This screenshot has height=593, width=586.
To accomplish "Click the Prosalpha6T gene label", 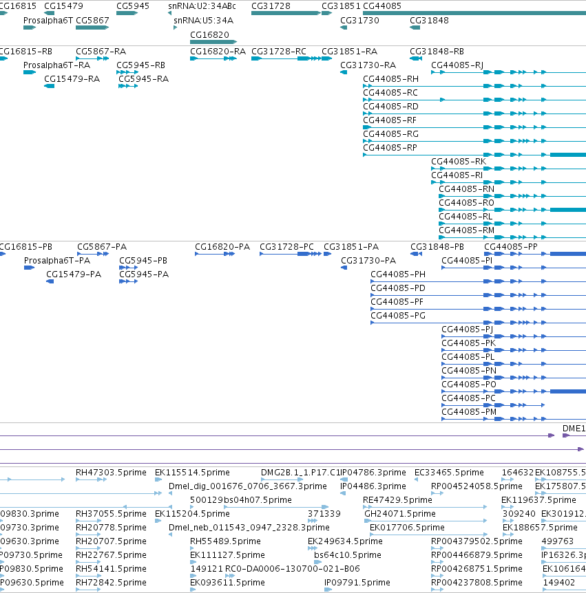I will [48, 21].
